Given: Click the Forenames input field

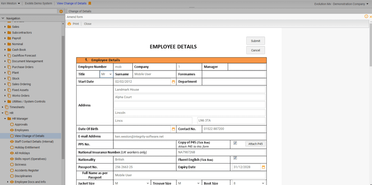Looking at the screenshot, I should (x=234, y=74).
